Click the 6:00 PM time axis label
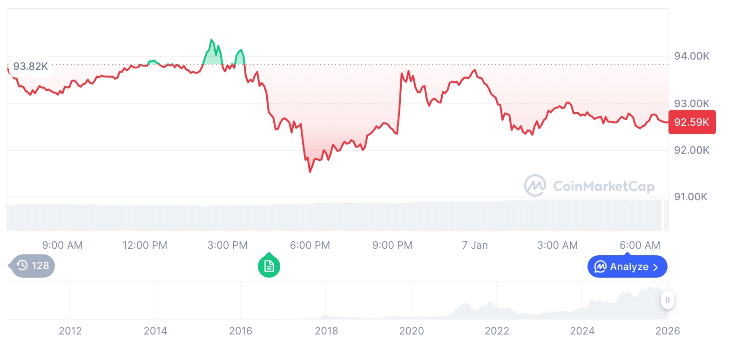The width and height of the screenshot is (729, 341). pos(310,245)
